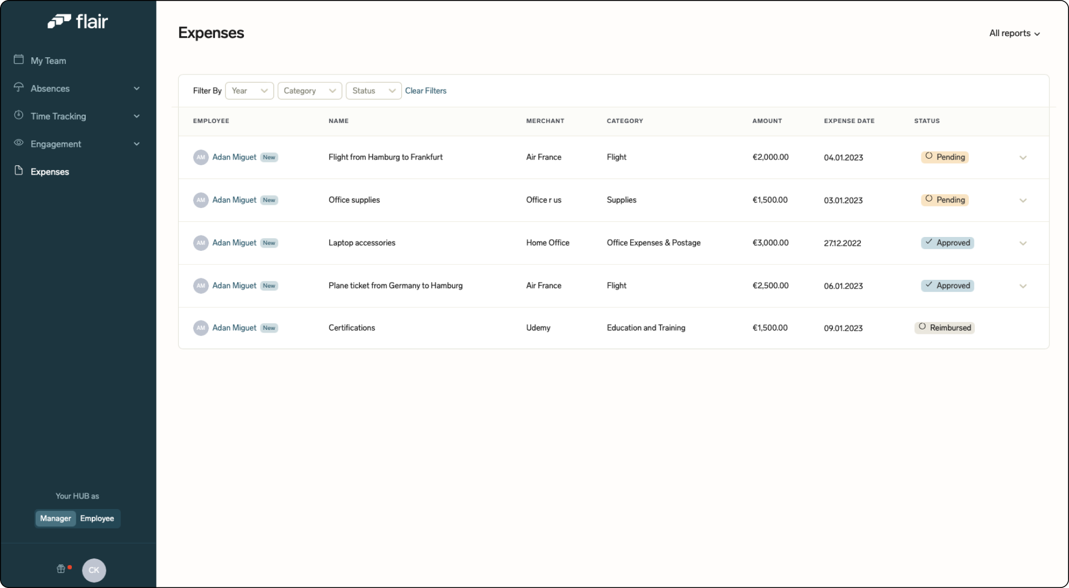Screen dimensions: 1069x588
Task: Click the Clear Filters link
Action: point(425,91)
